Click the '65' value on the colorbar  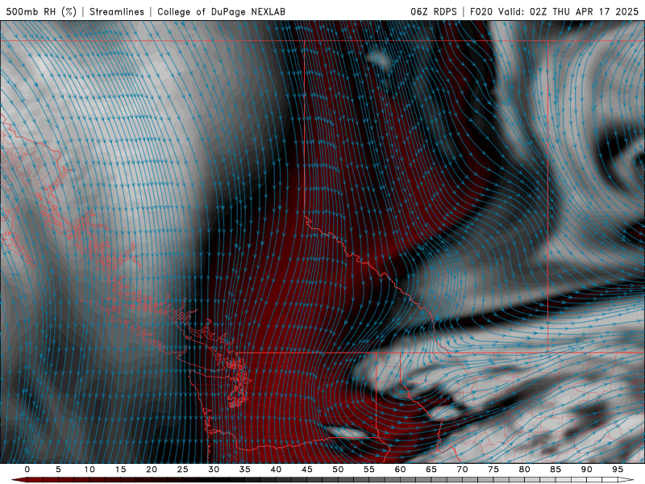pos(431,469)
